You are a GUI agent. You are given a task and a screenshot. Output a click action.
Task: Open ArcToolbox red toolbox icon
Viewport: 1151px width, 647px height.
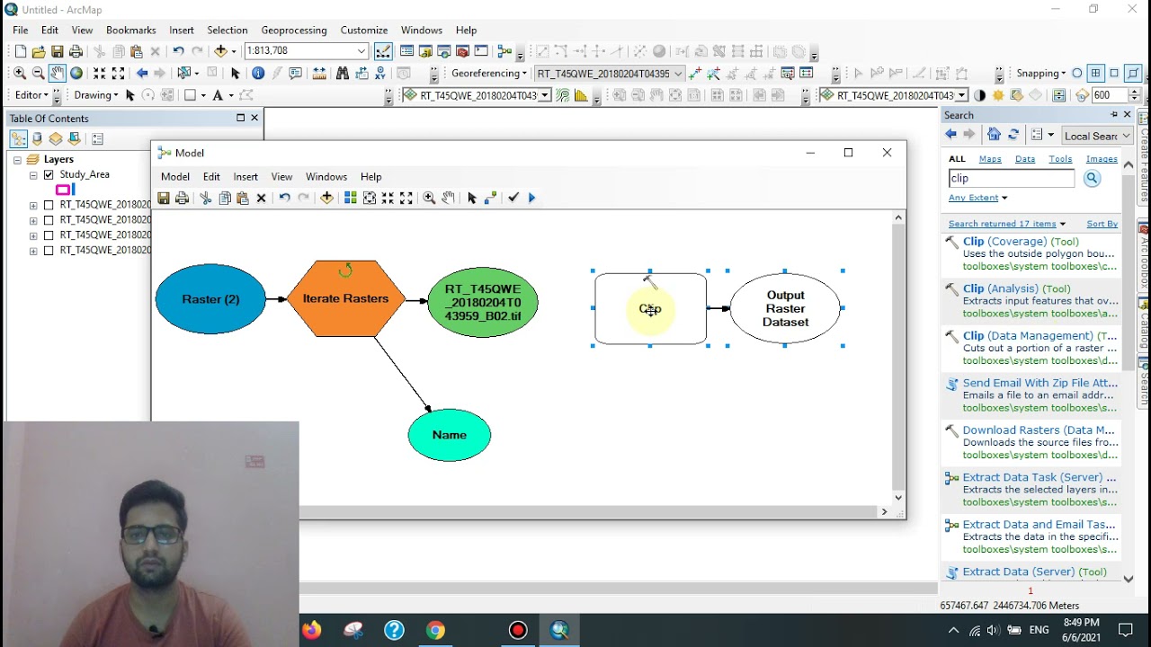[462, 50]
